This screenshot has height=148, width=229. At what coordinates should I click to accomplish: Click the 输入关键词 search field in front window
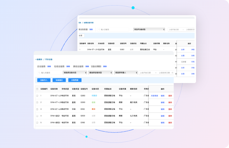tap(50, 73)
